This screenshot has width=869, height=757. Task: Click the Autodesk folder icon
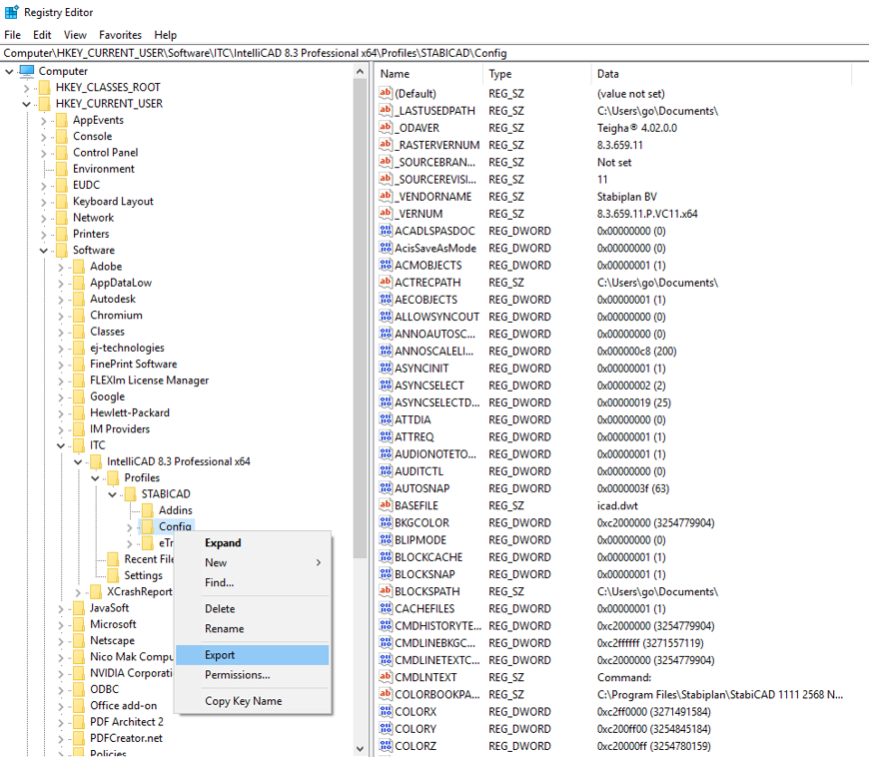click(x=79, y=299)
